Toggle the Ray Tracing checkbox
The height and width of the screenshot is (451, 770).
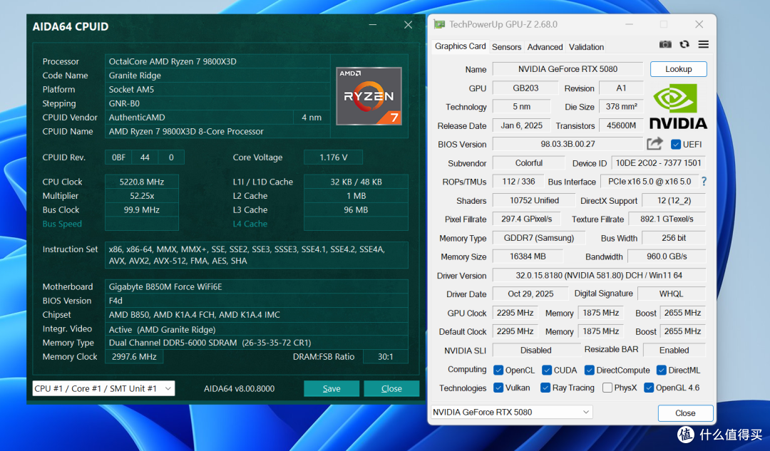tap(545, 388)
